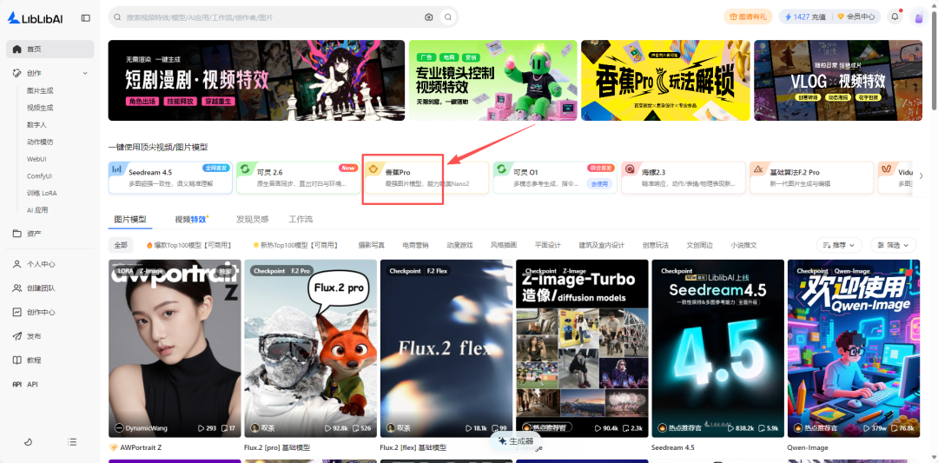Click the 生成器 floating button
Image resolution: width=938 pixels, height=463 pixels.
click(x=516, y=441)
